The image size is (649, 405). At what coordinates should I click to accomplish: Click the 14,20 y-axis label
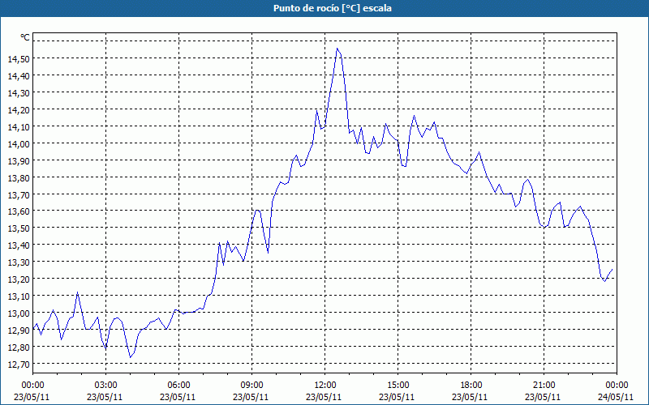pyautogui.click(x=19, y=109)
